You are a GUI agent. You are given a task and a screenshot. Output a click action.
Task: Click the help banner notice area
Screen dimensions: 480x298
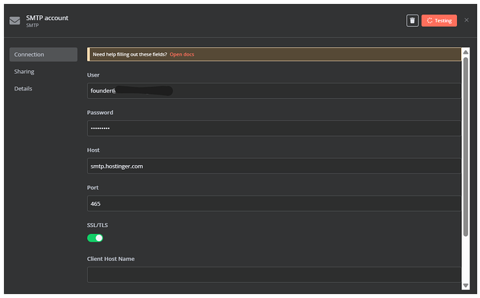[274, 54]
